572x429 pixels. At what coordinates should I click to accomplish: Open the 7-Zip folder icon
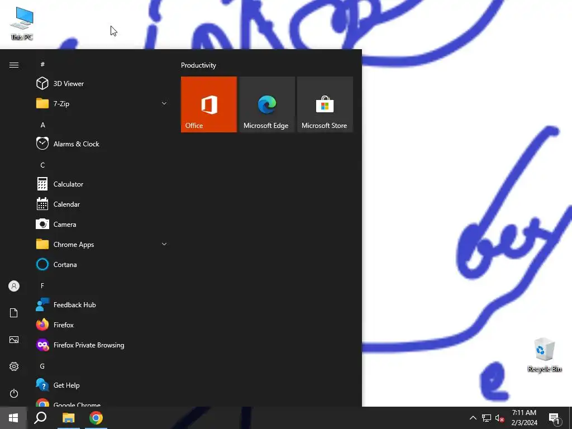(x=42, y=103)
